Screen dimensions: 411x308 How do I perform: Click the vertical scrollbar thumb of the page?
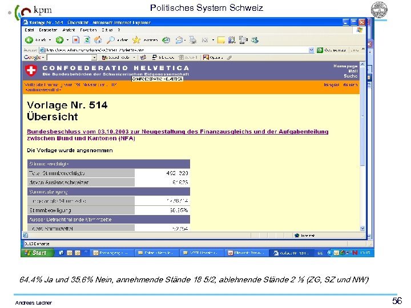(x=362, y=116)
